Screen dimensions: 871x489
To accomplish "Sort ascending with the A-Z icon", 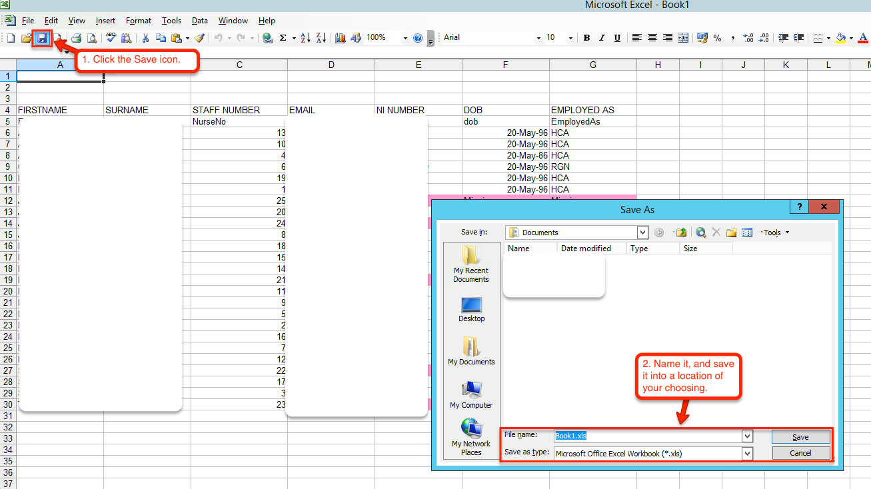I will (305, 38).
